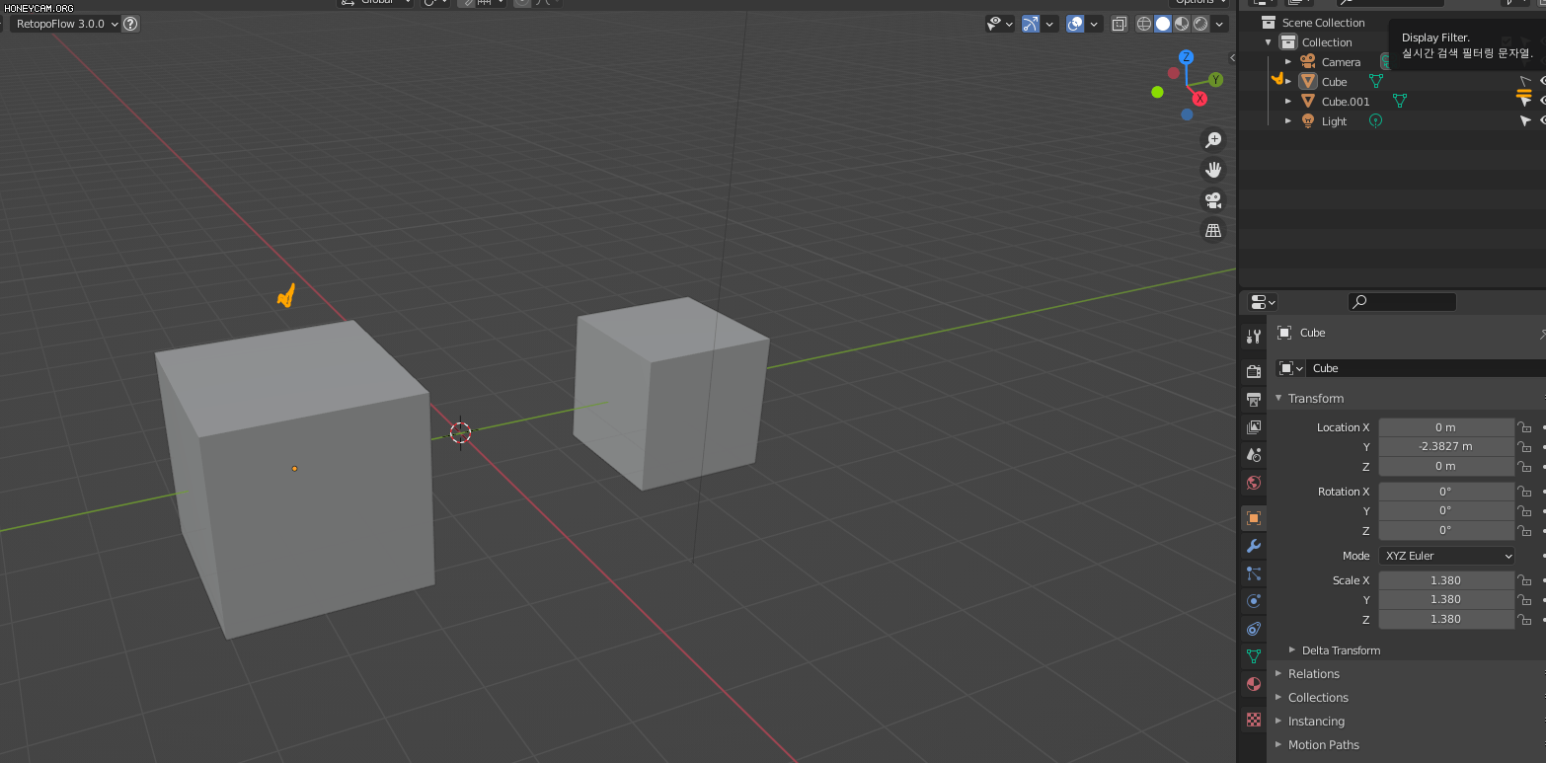
Task: Open the Output properties tab
Action: coord(1254,399)
